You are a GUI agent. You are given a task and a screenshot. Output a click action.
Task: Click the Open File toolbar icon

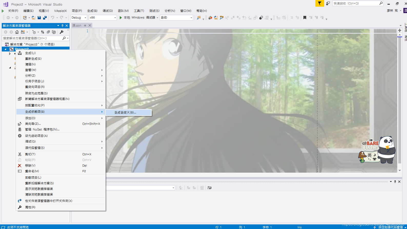coord(34,18)
